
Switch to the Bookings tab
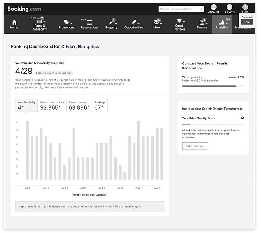[x=99, y=106]
